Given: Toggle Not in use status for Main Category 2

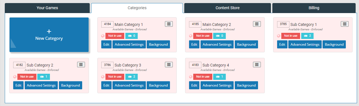Looking at the screenshot, I should (203, 36).
